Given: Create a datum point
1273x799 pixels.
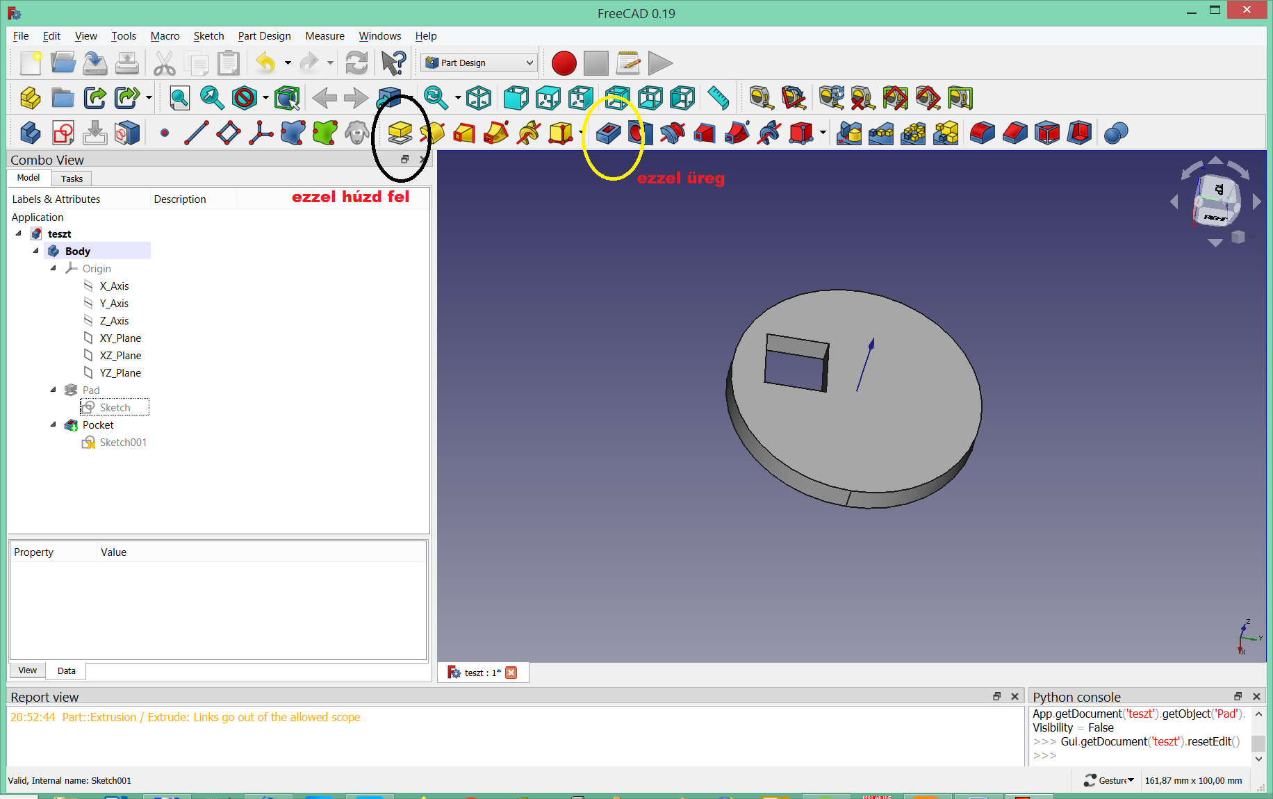Looking at the screenshot, I should coord(165,133).
